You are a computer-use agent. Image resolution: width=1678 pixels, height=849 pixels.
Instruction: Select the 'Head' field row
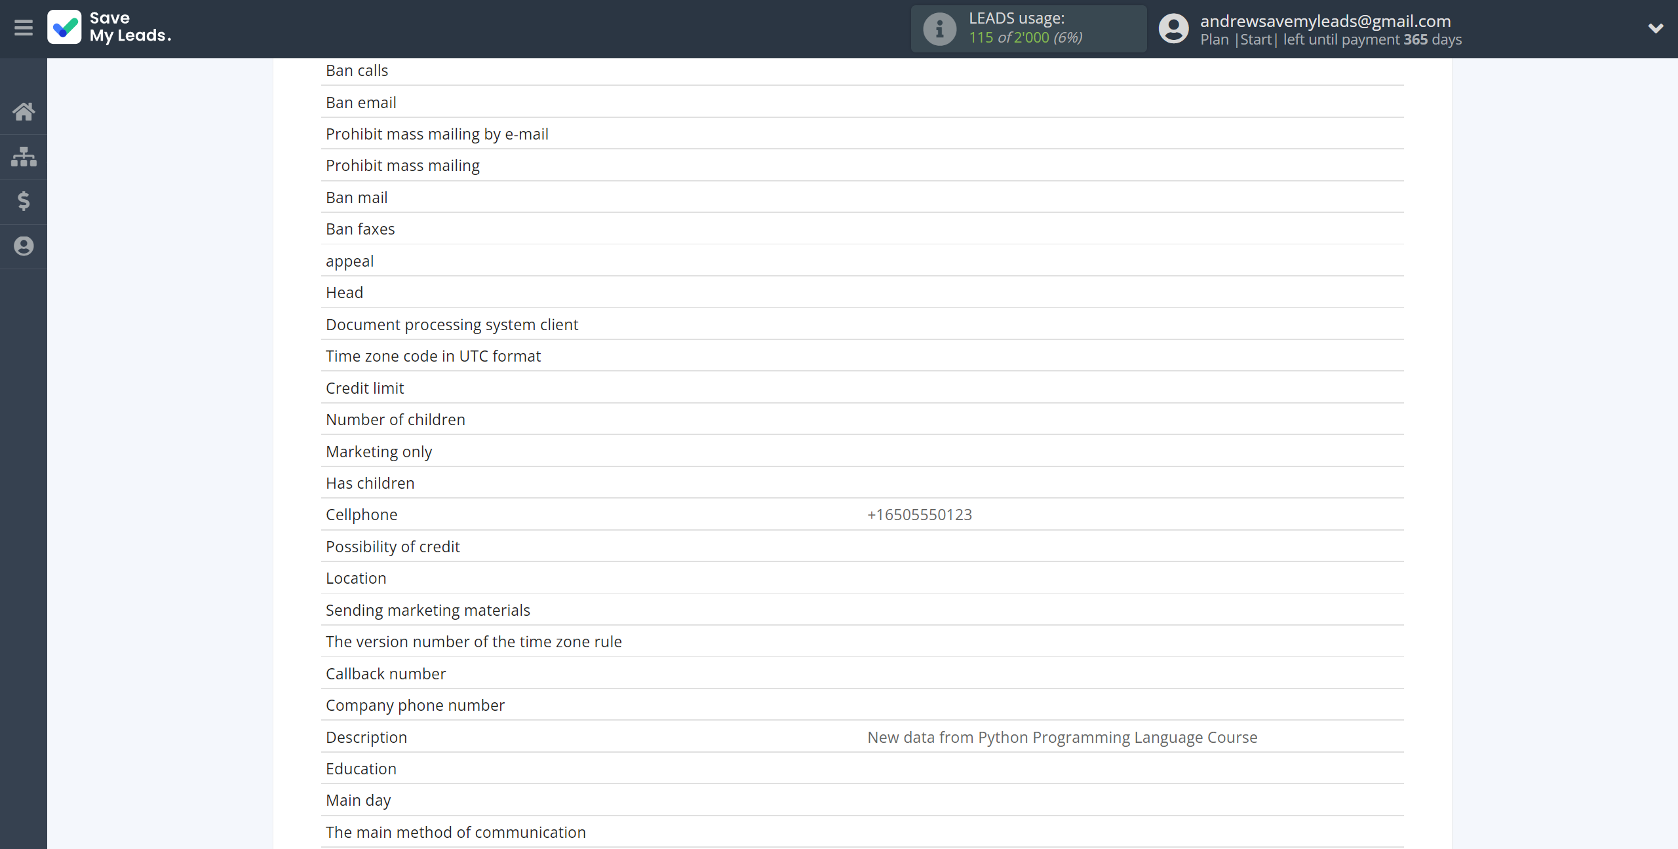tap(862, 292)
